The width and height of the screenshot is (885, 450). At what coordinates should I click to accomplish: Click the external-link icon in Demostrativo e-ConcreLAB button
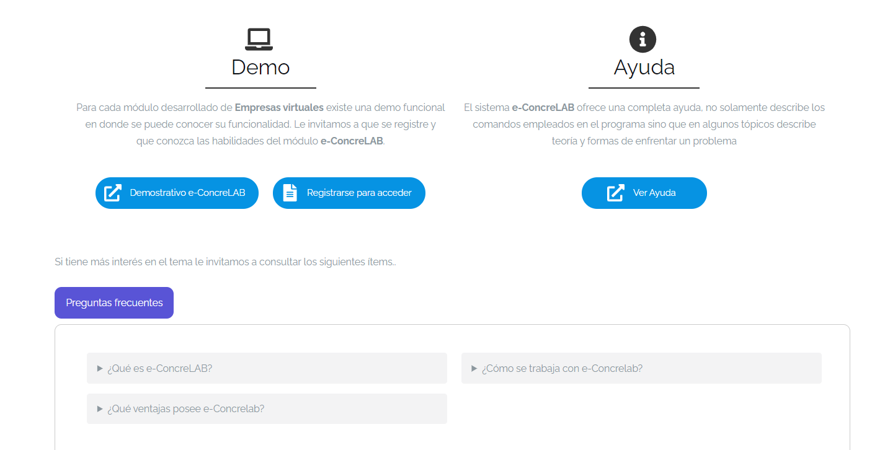[x=112, y=193]
